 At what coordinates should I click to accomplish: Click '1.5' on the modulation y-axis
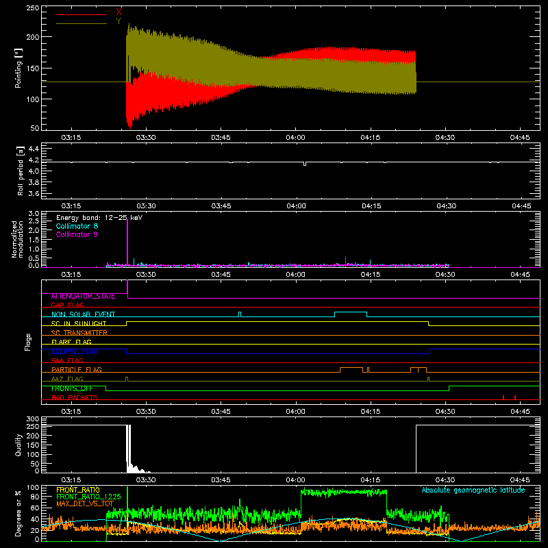tap(34, 240)
